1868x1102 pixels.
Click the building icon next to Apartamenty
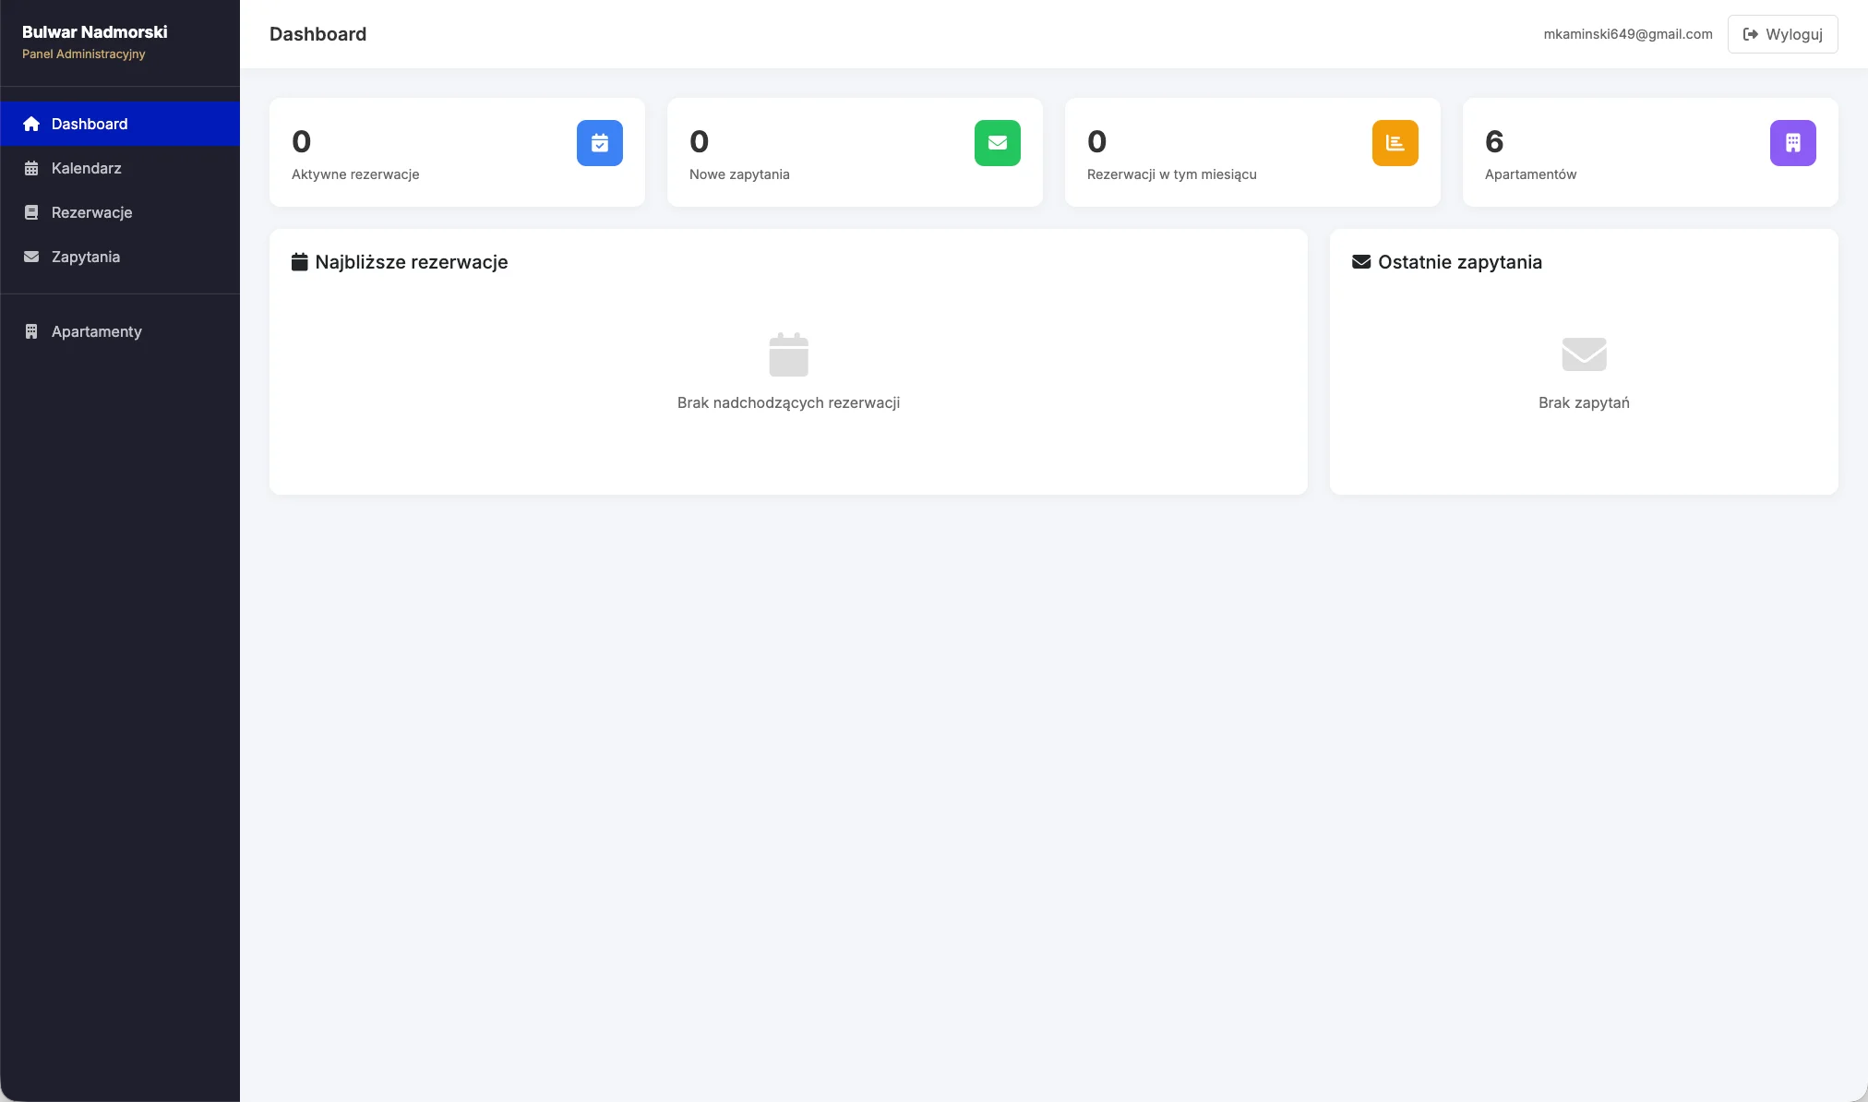[31, 331]
